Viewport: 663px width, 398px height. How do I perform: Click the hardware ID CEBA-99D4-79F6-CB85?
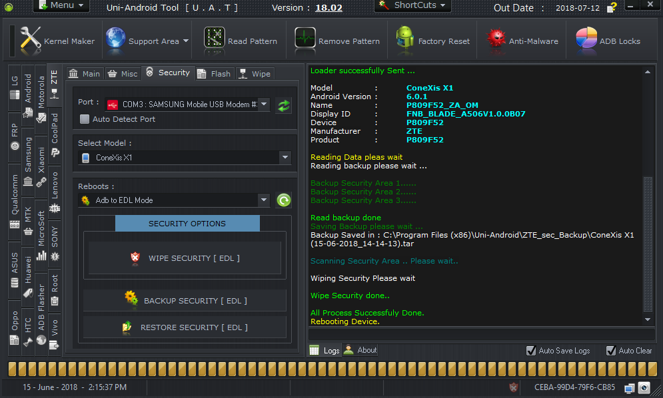(574, 387)
